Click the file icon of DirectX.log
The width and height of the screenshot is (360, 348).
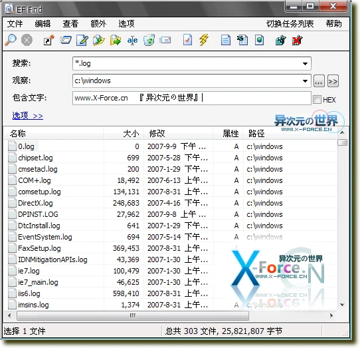[12, 203]
